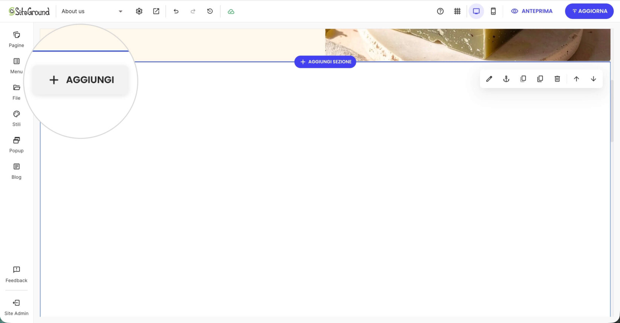Edit the section with the pencil icon
Viewport: 620px width, 323px height.
[x=489, y=79]
